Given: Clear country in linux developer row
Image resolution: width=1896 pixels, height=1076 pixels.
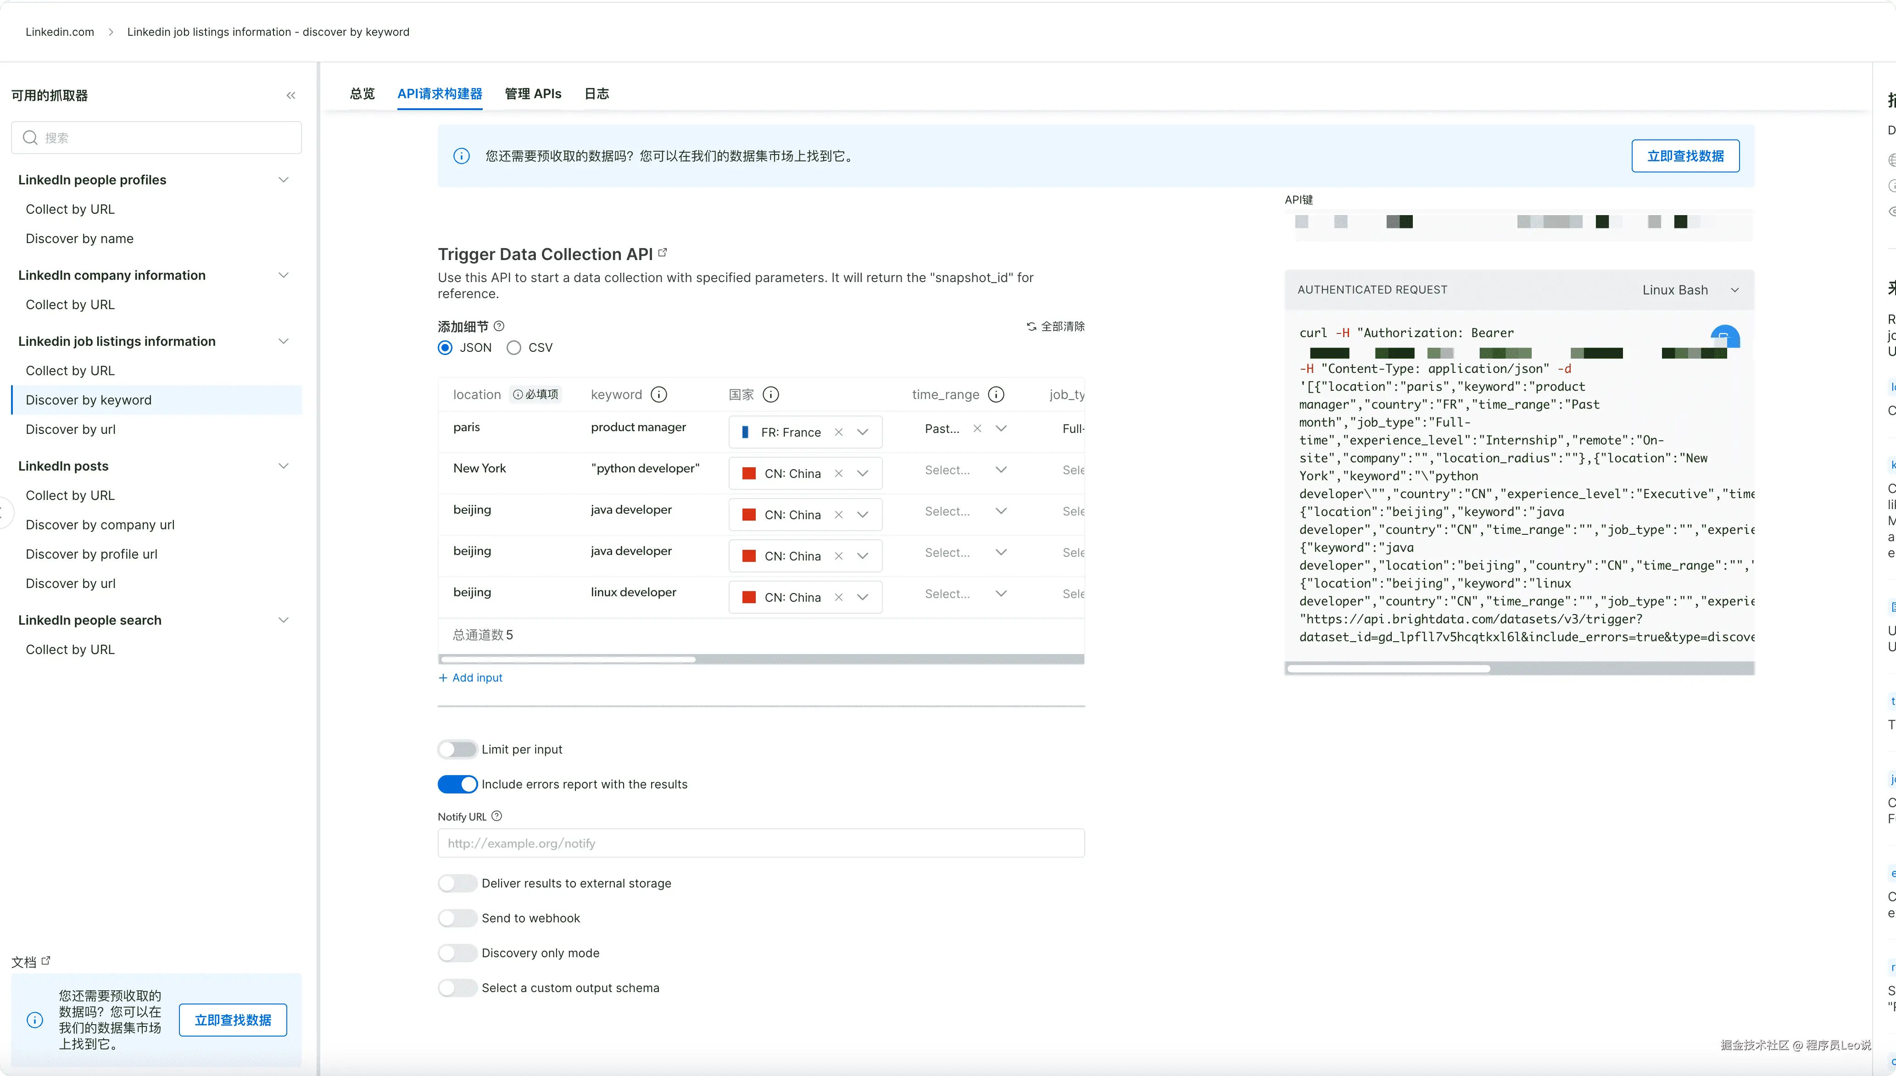Looking at the screenshot, I should (838, 597).
